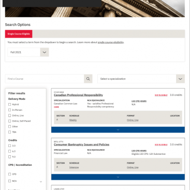Click the Find a Course input field

[45, 79]
